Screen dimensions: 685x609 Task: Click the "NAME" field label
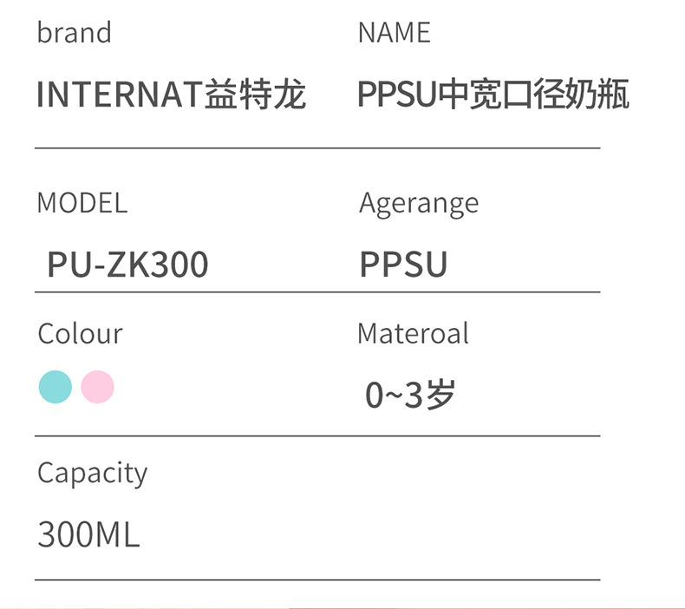[394, 33]
